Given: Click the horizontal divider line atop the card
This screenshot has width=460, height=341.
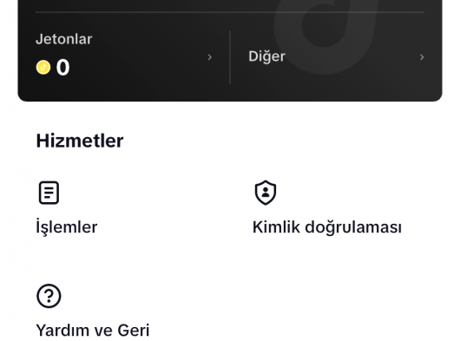Looking at the screenshot, I should 230,12.
